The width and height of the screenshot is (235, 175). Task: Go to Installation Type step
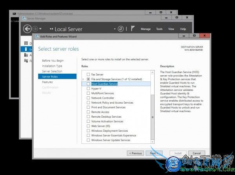click(52, 66)
